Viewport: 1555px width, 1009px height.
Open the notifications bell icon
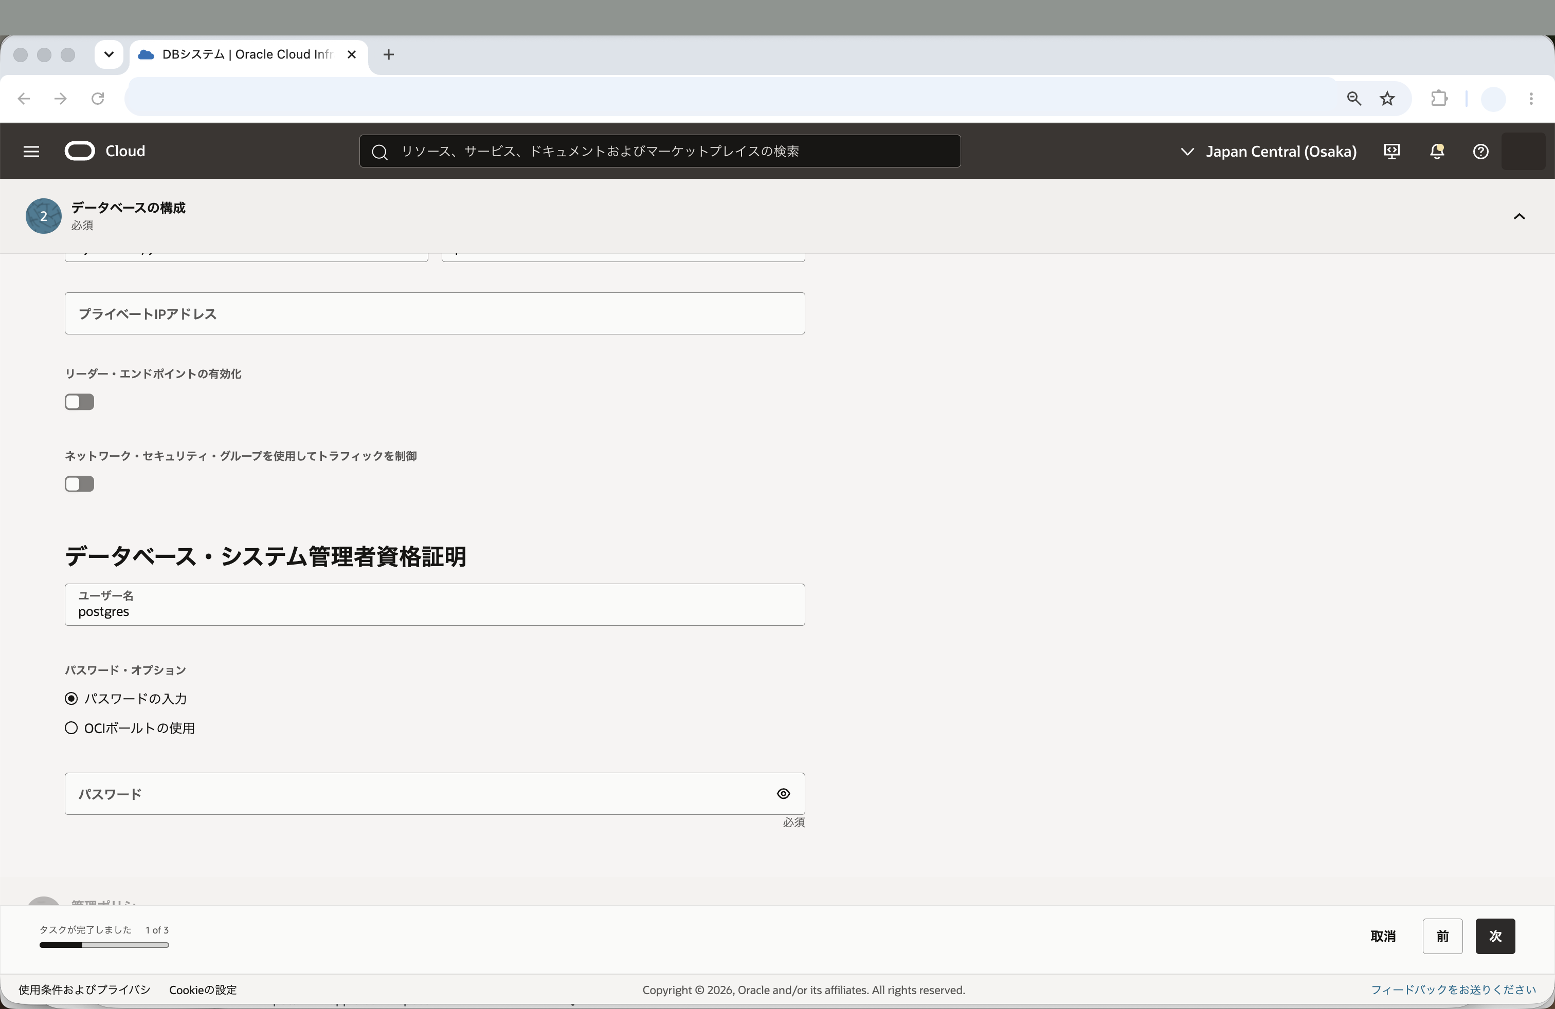[x=1437, y=152]
